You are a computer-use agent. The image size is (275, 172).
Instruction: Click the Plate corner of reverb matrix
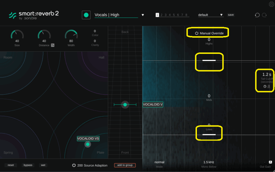[100, 152]
